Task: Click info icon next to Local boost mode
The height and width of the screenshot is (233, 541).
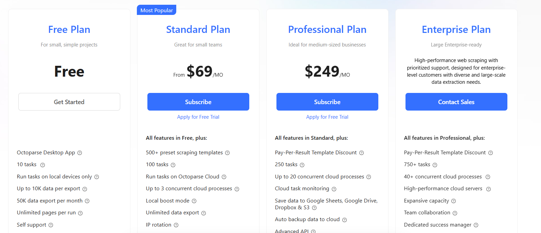Action: point(194,201)
